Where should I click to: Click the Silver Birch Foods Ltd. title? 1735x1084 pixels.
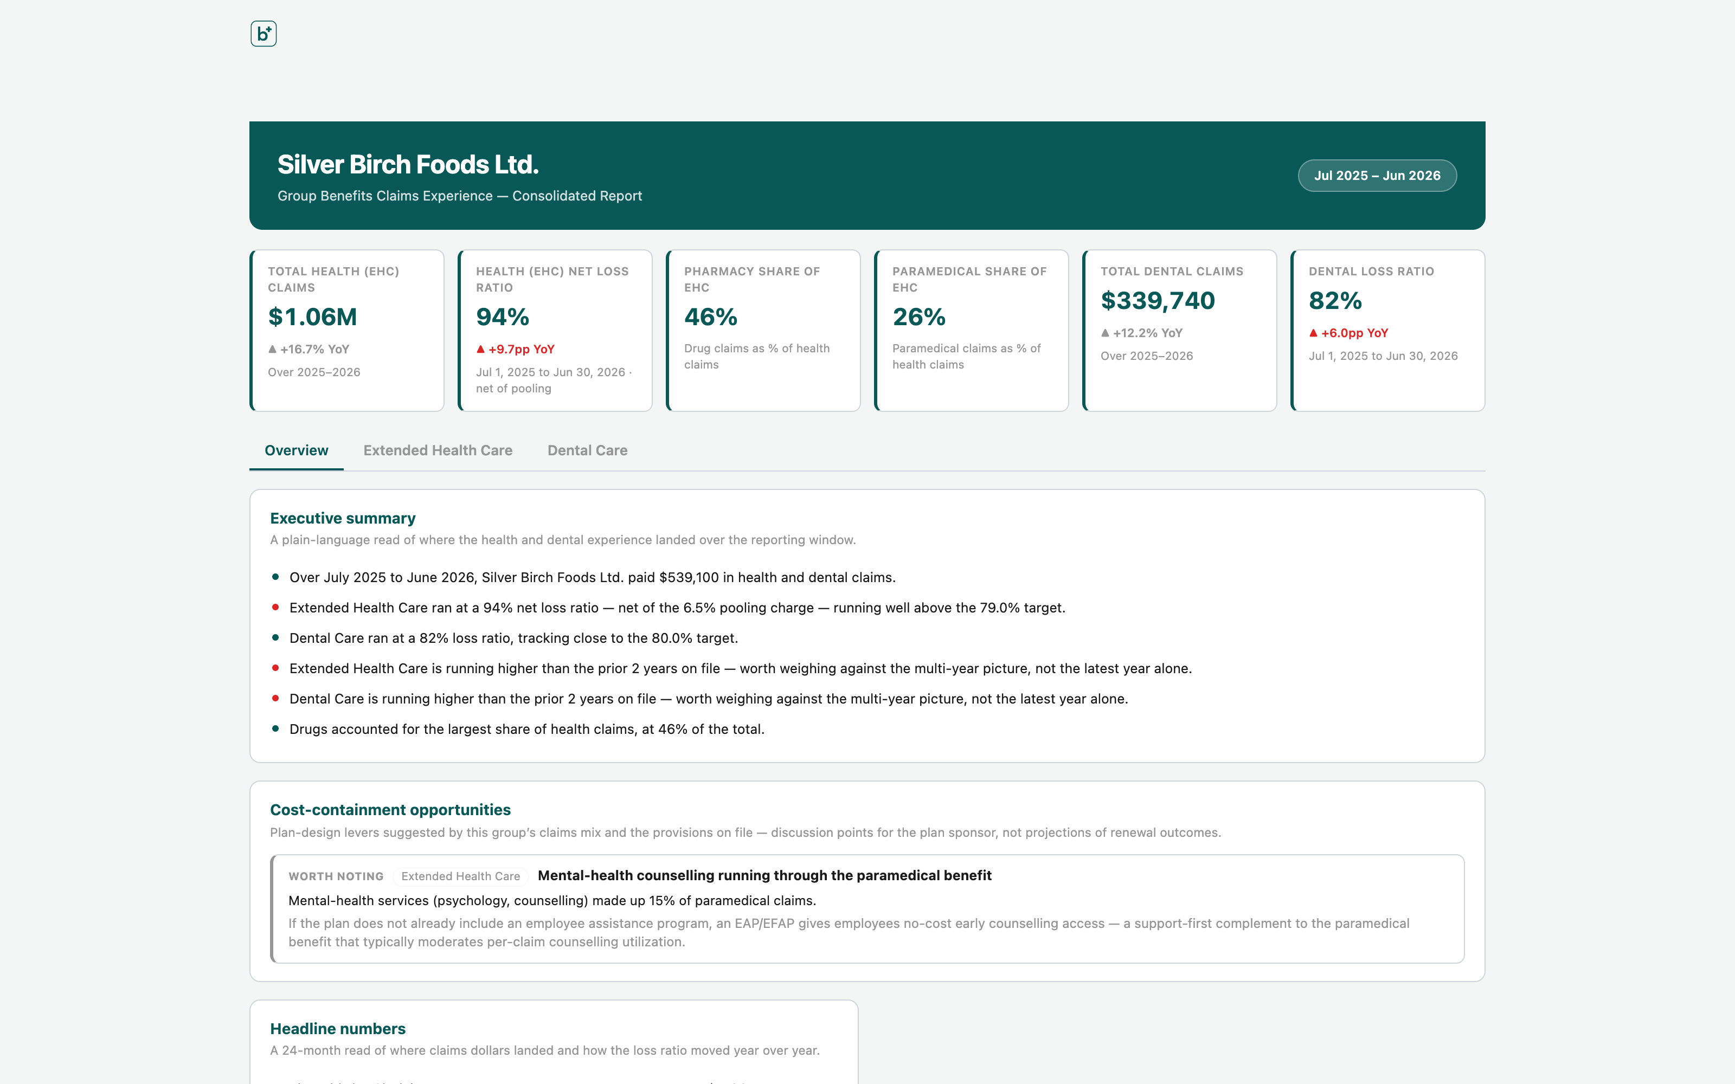point(408,164)
